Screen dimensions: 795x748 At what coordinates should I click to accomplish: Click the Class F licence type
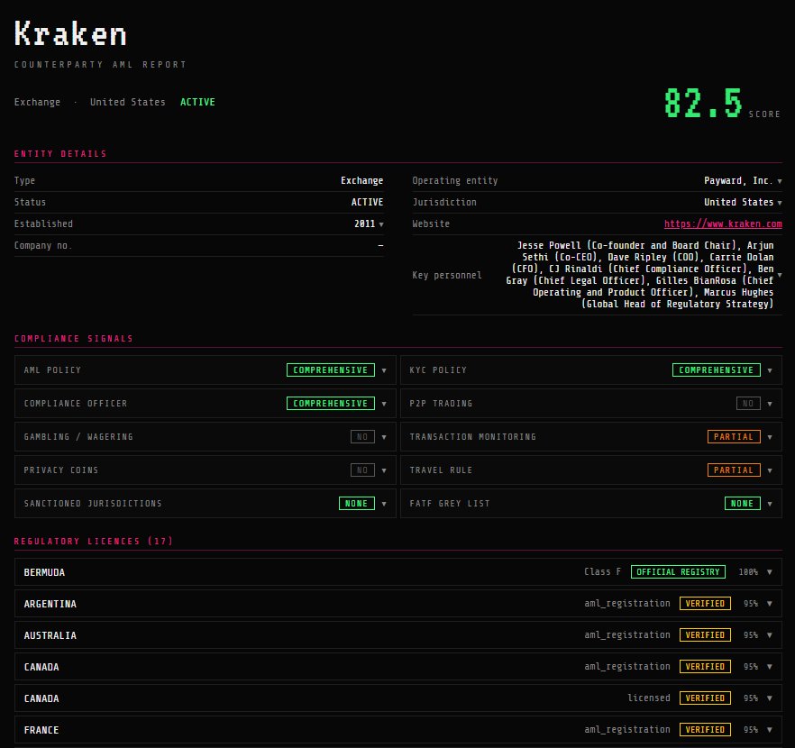[602, 572]
